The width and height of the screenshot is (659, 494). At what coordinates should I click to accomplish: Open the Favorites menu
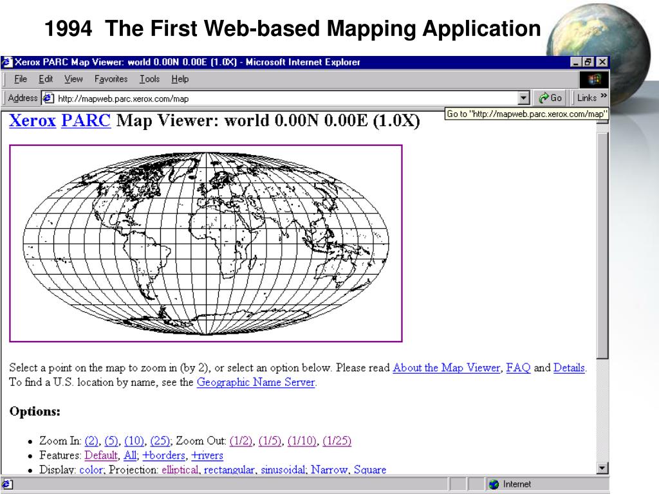point(111,79)
